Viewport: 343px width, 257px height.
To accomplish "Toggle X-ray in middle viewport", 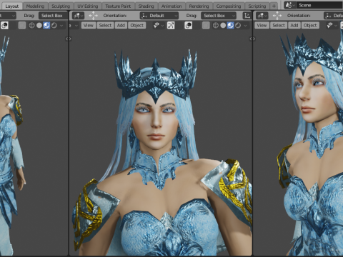I will pyautogui.click(x=206, y=25).
